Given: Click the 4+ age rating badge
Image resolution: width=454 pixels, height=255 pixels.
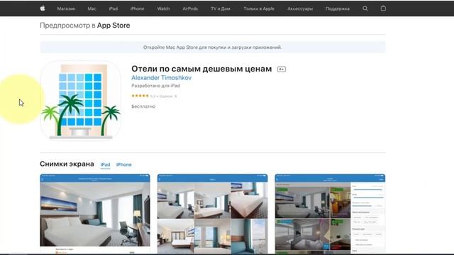Looking at the screenshot, I should [282, 69].
